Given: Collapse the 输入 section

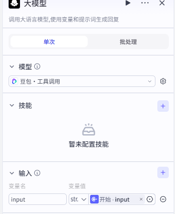Looking at the screenshot, I should pos(12,173).
